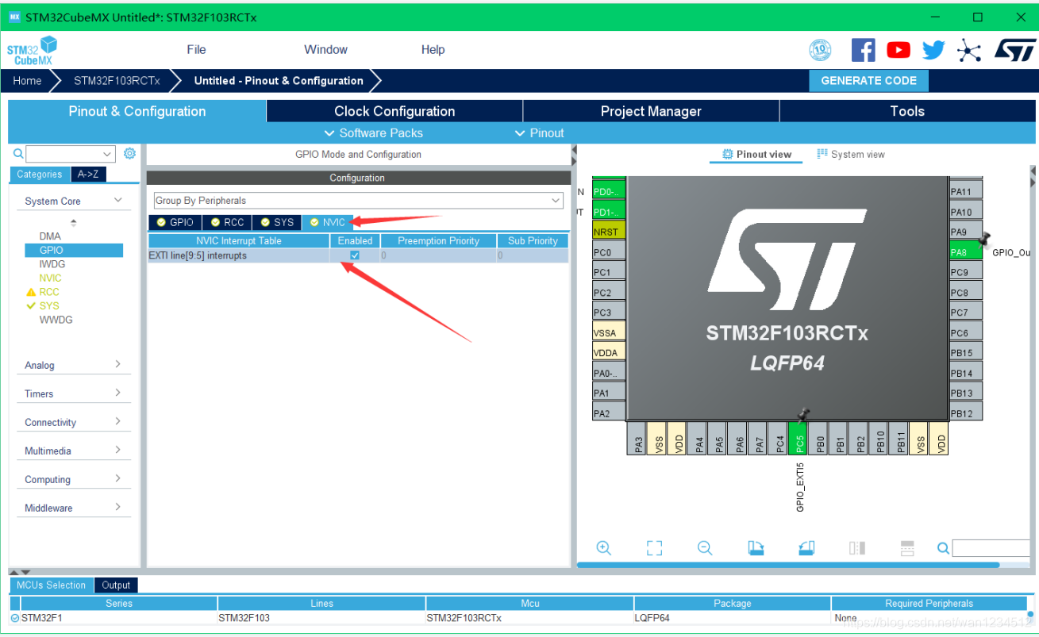The width and height of the screenshot is (1039, 637).
Task: Uncheck EXTI line[9:5] interrupts Enabled checkbox
Action: click(x=355, y=255)
